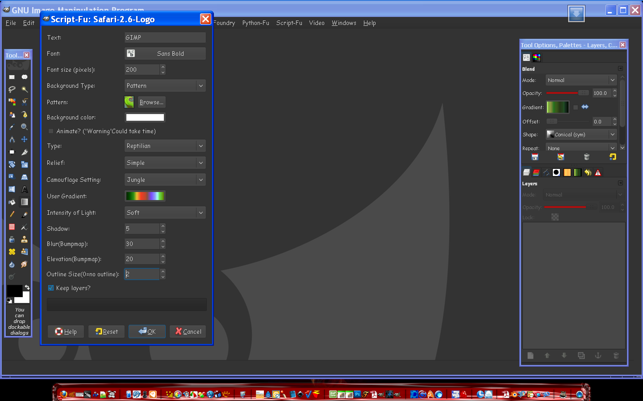
Task: Open the Blend panel tab menu arrow
Action: point(620,69)
